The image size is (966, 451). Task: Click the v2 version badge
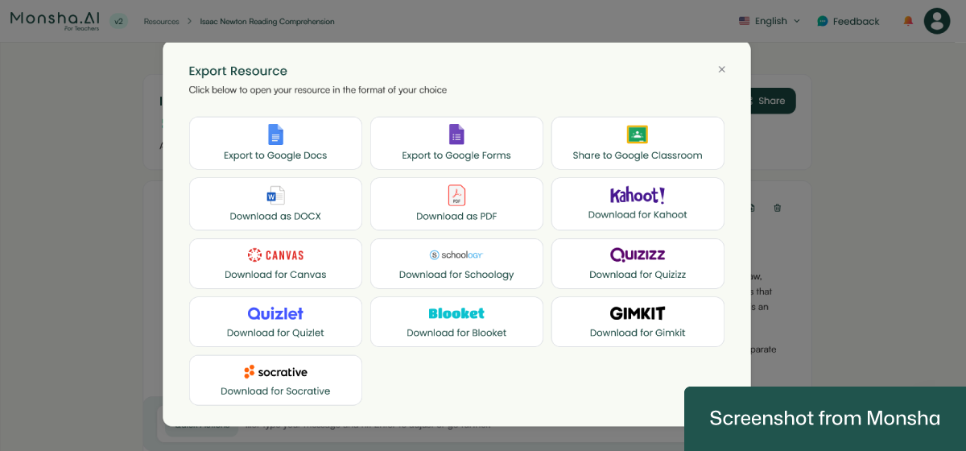[118, 21]
